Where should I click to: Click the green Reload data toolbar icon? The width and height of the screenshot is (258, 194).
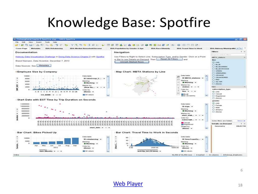click(66, 45)
